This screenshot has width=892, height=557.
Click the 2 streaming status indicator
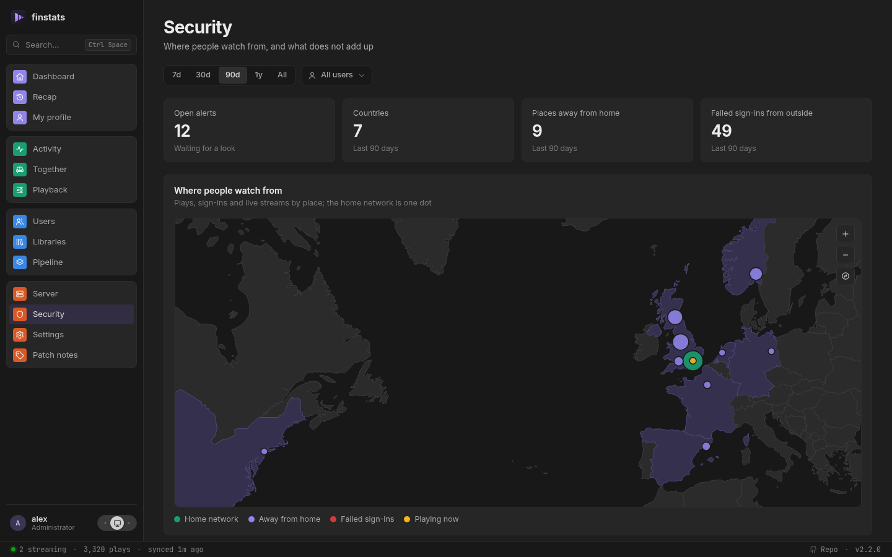(38, 550)
